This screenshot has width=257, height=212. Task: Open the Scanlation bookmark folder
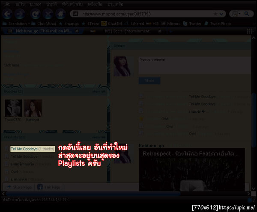(x=15, y=24)
